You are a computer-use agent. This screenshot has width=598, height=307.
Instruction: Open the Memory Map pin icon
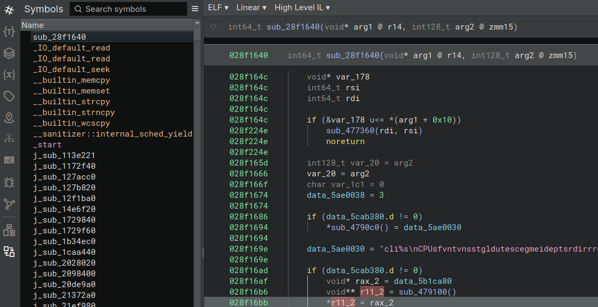[x=9, y=118]
